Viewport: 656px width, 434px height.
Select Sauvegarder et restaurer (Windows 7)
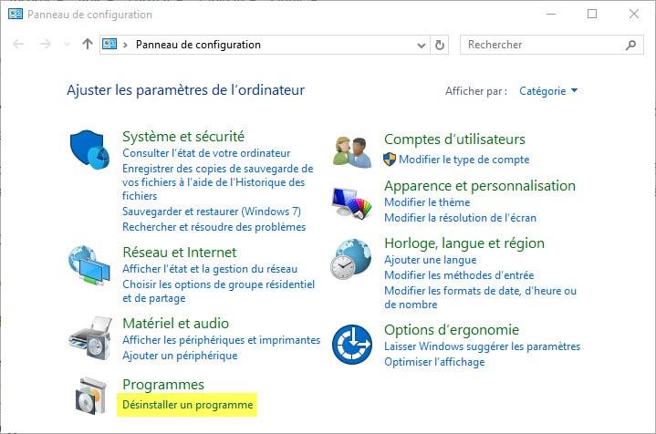[x=212, y=212]
